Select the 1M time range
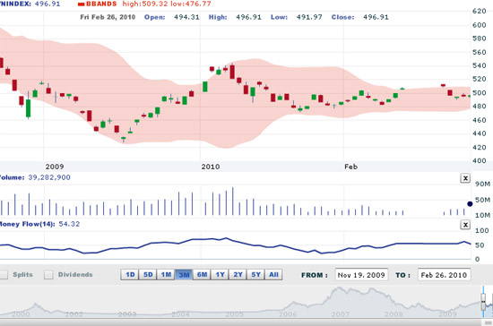This screenshot has height=326, width=493. [x=166, y=275]
